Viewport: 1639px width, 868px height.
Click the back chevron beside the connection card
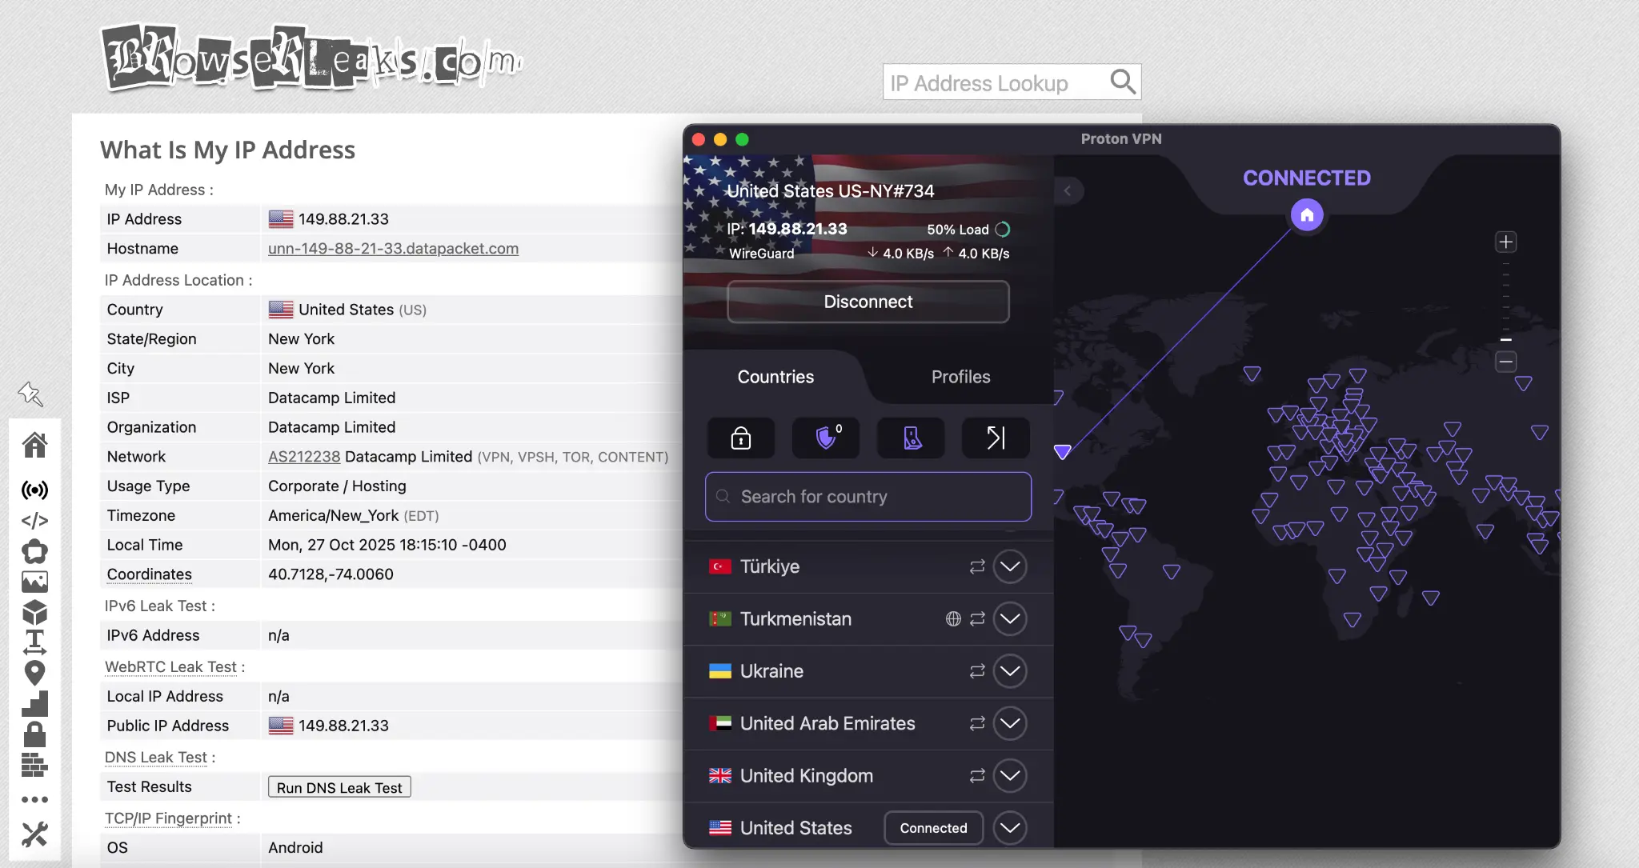coord(1069,190)
